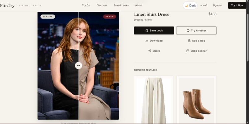This screenshot has height=124, width=249.
Task: Click the Try It Now button
Action: [237, 5]
